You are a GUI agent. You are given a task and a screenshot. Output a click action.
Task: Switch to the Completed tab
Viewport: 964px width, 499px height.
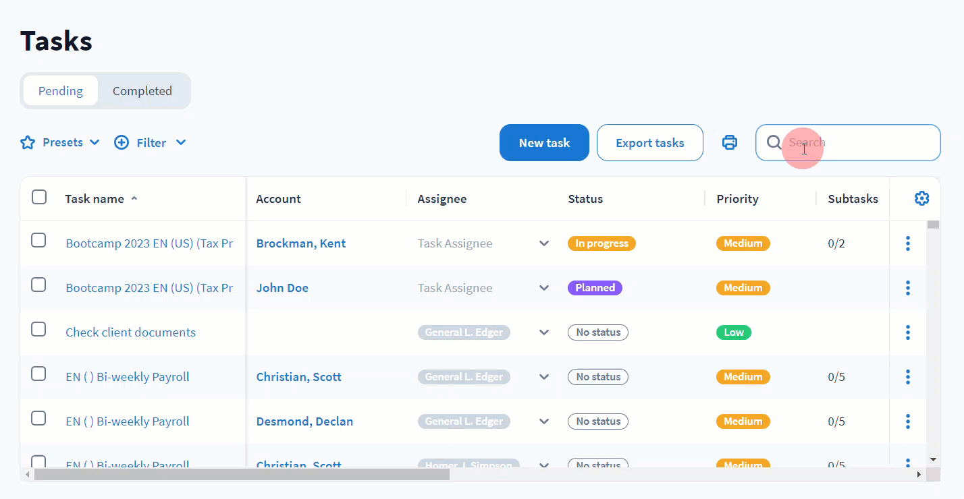(142, 91)
